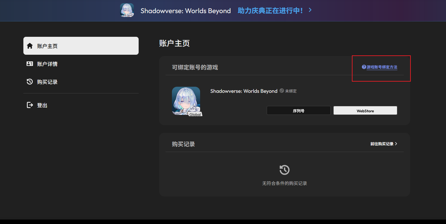Click the 账户主页 page title

pyautogui.click(x=174, y=43)
